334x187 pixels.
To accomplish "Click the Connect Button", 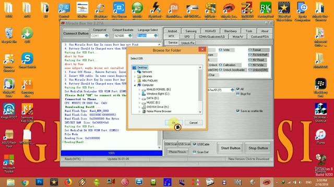I will [x=76, y=33].
